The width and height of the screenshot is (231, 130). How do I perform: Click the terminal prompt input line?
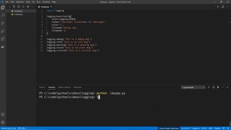click(70, 97)
